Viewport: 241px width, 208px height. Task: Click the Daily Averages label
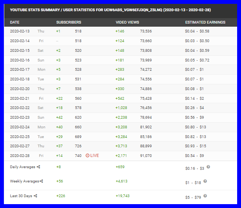click(x=22, y=167)
